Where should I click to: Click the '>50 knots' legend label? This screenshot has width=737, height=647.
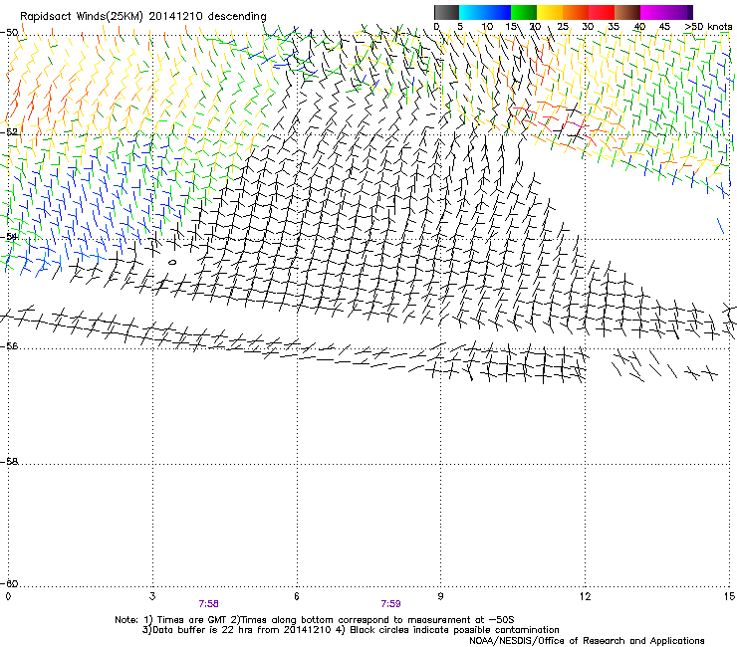pyautogui.click(x=708, y=27)
